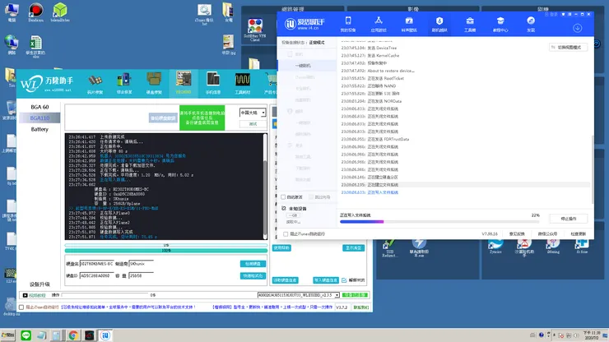This screenshot has width=609, height=342.
Task: Toggle block iTunes auto-run checkbox in WL
Action: 21,307
